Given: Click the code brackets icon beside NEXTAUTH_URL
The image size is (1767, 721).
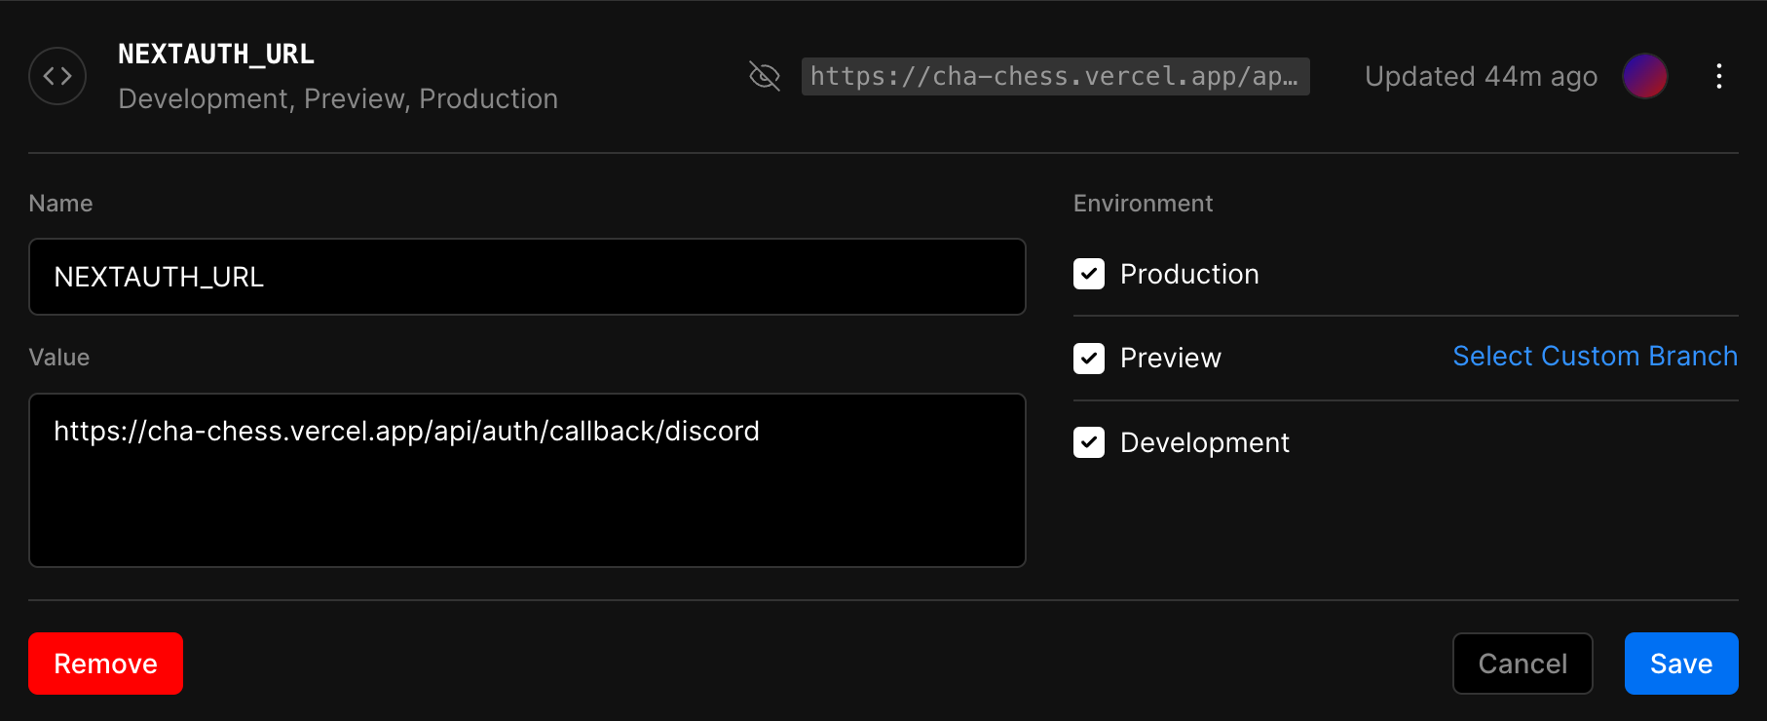Looking at the screenshot, I should click(x=57, y=76).
